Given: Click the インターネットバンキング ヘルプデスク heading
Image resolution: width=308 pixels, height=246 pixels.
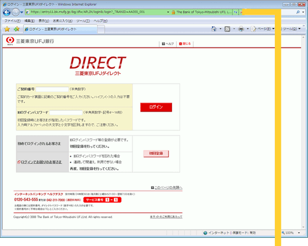Looking at the screenshot, I should pyautogui.click(x=39, y=194).
